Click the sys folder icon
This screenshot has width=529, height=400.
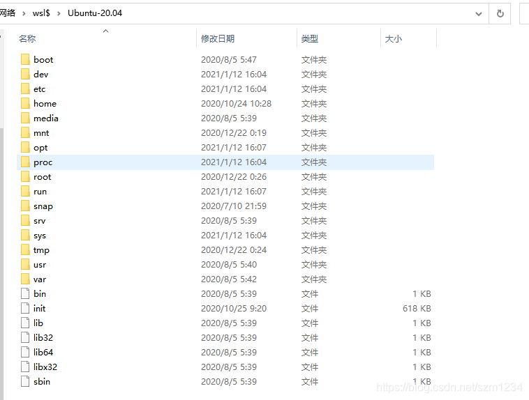[25, 236]
